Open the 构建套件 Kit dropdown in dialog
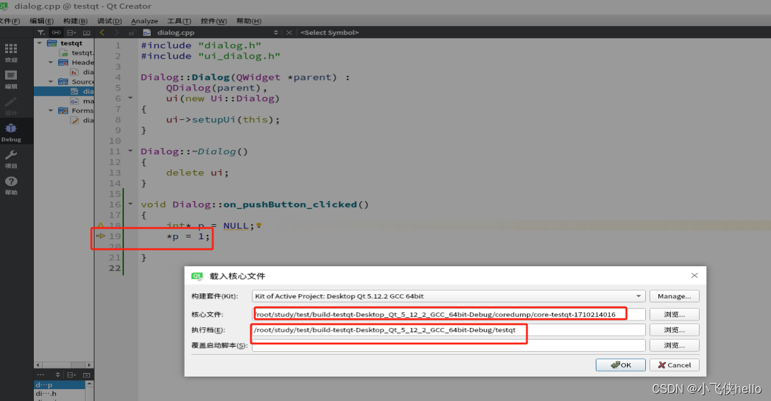This screenshot has width=771, height=401. point(444,296)
